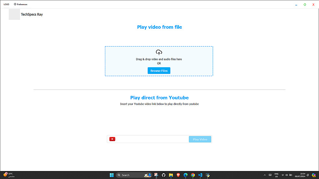Click the 'Play direct from Youtube' heading
The height and width of the screenshot is (179, 319).
pos(159,98)
